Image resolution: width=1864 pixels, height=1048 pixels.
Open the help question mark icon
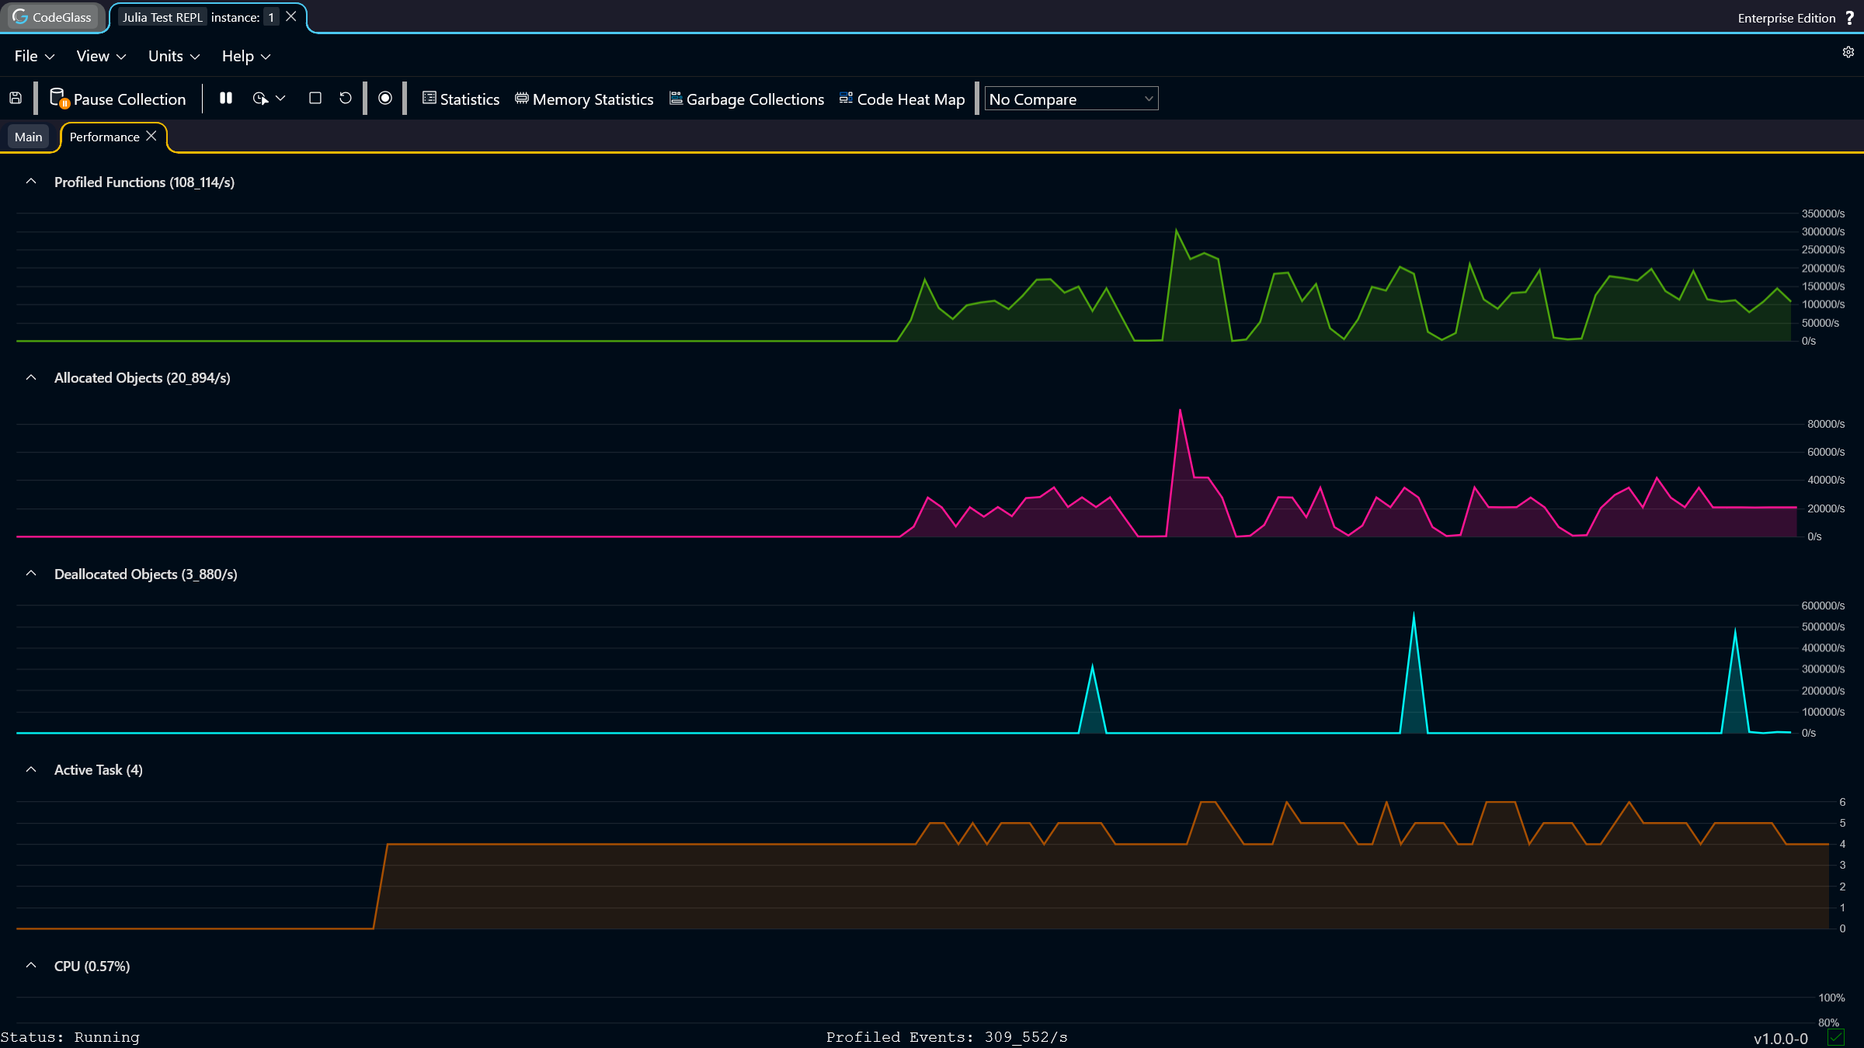[1850, 18]
